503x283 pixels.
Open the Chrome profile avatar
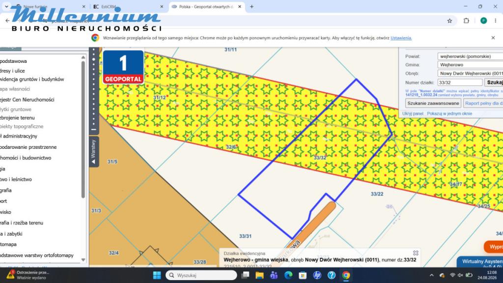click(x=483, y=21)
